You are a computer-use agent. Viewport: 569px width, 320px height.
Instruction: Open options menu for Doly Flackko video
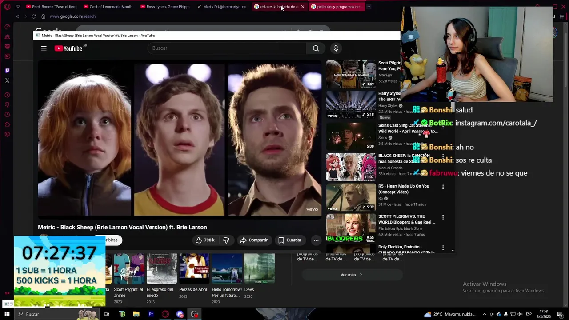tap(443, 248)
